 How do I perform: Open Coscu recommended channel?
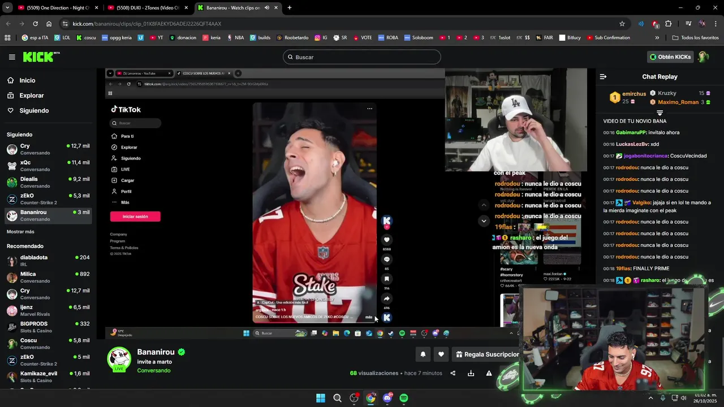[x=49, y=344]
